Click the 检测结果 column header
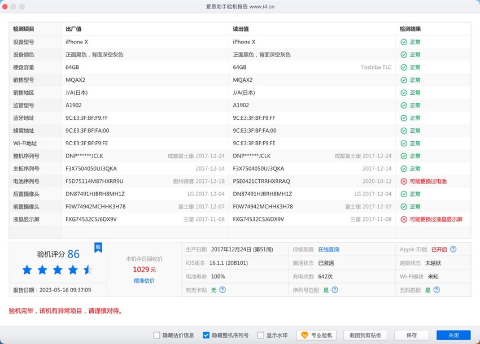This screenshot has width=480, height=344. pos(410,29)
